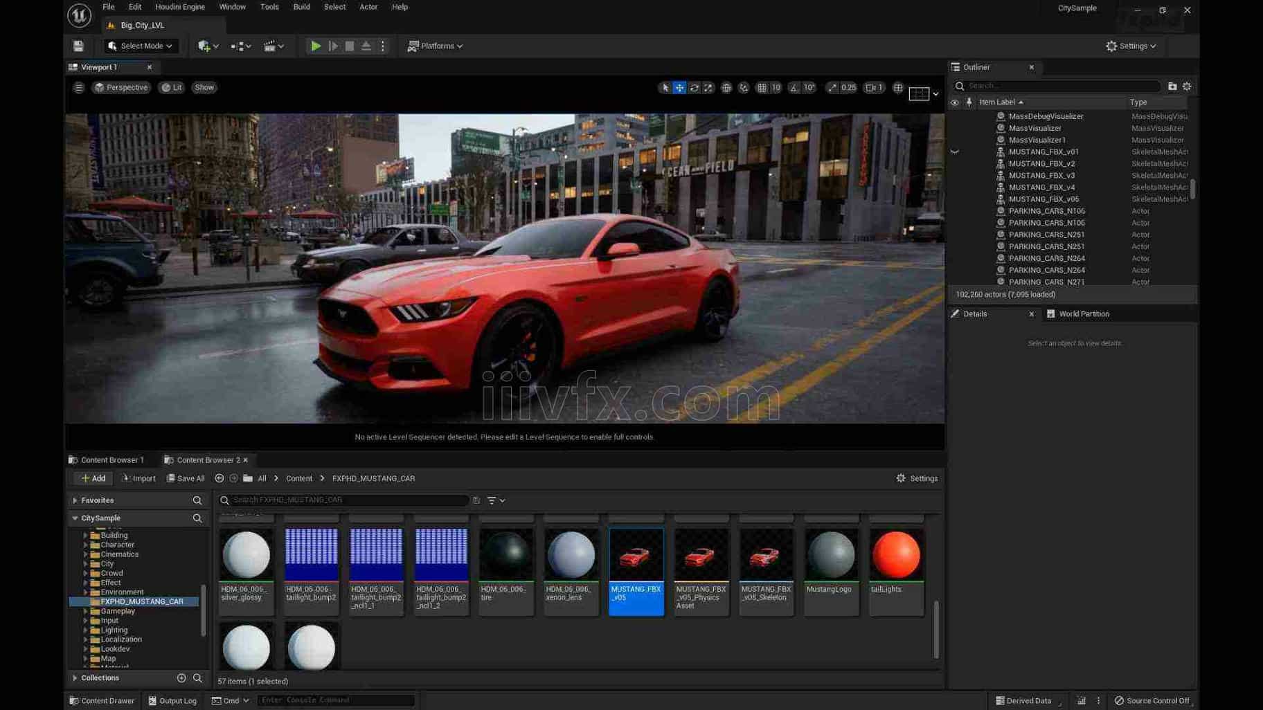Create a new folder in the Outliner
1263x710 pixels.
click(x=1172, y=87)
